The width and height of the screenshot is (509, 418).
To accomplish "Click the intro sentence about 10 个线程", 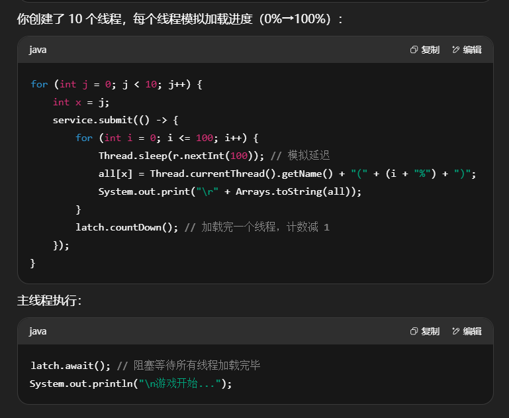I will point(180,19).
